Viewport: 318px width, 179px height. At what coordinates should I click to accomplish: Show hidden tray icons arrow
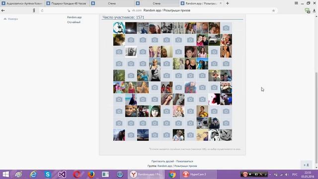270,175
